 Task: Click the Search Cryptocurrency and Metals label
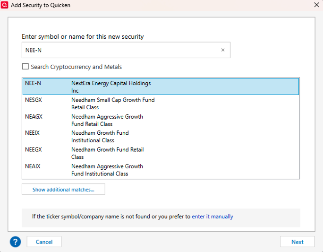click(76, 67)
